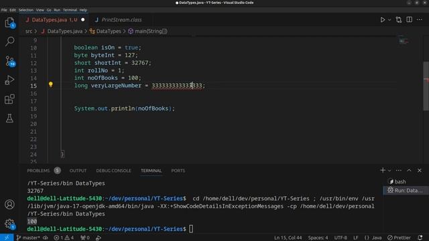
Task: Open the remote window indicator in status bar
Action: pos(7,238)
